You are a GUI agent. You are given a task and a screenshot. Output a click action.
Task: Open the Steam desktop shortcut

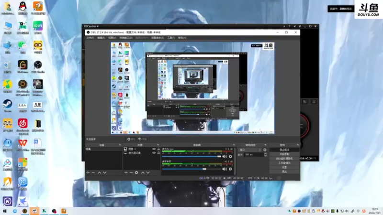tap(8, 106)
